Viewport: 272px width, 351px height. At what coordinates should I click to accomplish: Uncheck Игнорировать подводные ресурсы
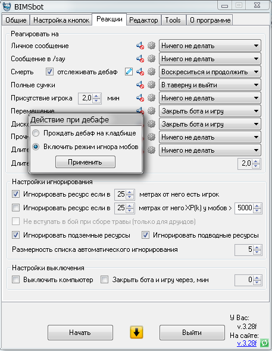[x=145, y=235]
